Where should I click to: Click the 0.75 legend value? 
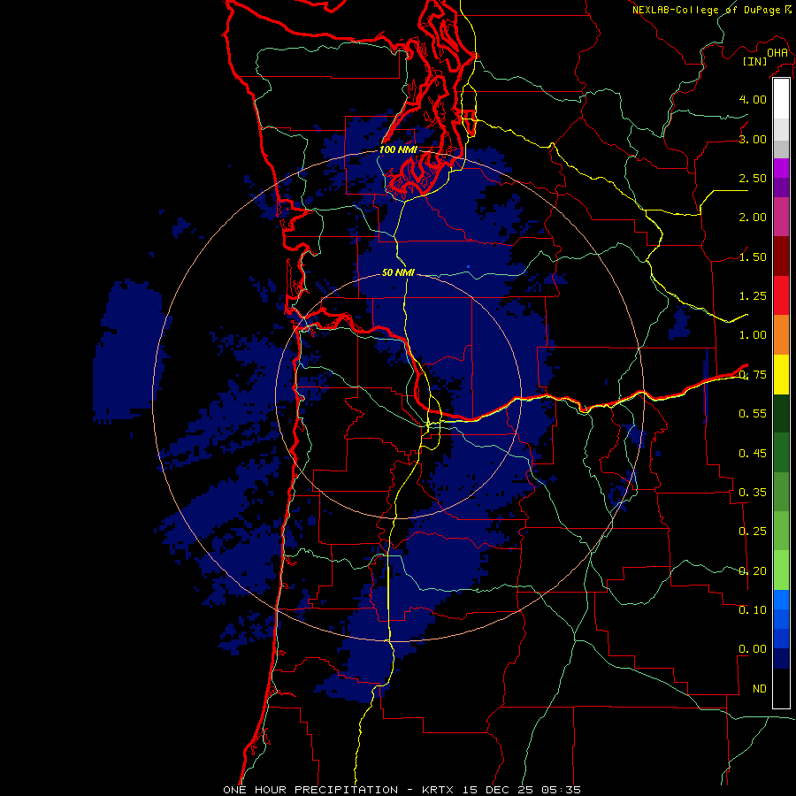point(753,375)
